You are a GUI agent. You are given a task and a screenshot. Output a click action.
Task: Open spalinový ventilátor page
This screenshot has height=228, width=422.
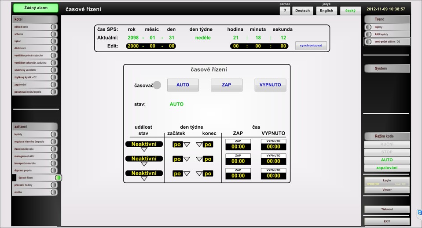coord(34,70)
